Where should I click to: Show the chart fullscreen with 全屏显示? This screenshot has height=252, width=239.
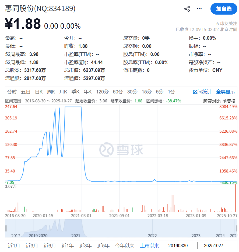(x=226, y=92)
